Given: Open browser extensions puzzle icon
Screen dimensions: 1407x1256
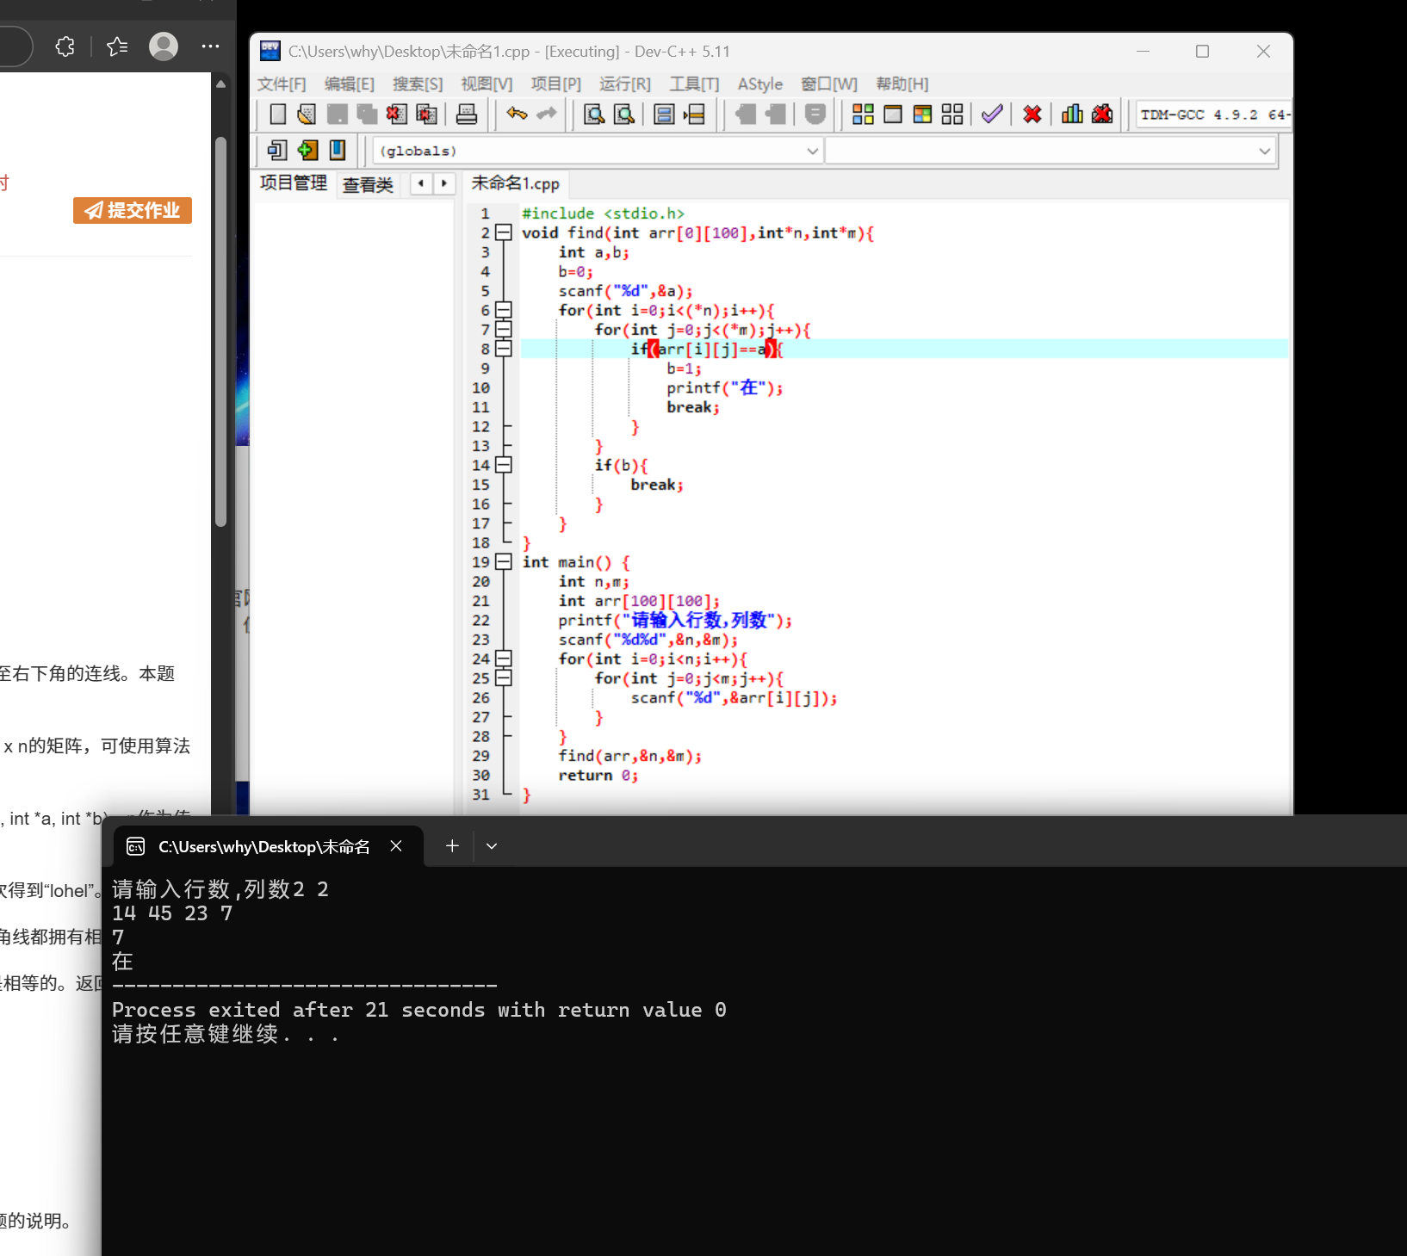Looking at the screenshot, I should 65,46.
